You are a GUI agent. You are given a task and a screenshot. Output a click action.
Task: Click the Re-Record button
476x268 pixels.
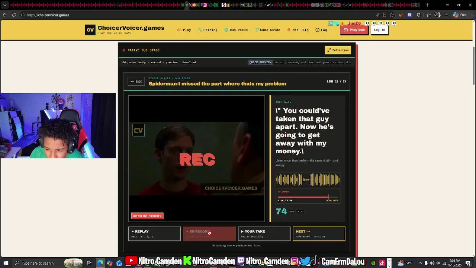(209, 234)
